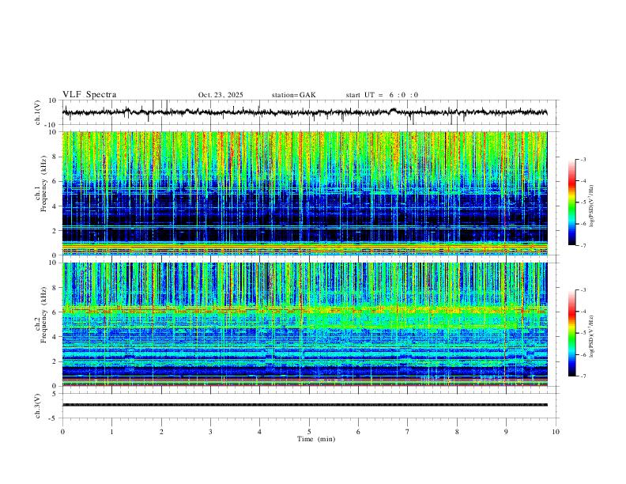This screenshot has height=484, width=626.
Task: Click the ch.1 Frequency (kHz) axis label
Action: coord(40,183)
